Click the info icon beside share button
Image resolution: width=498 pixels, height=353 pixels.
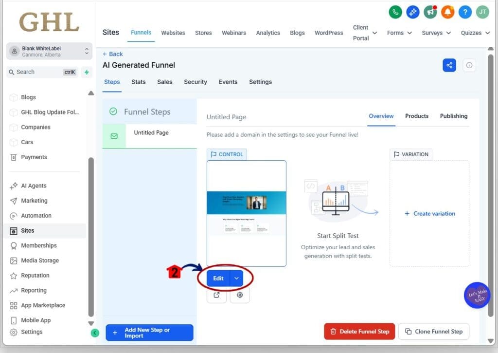tap(469, 65)
